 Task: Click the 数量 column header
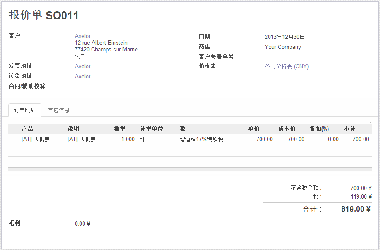point(120,129)
